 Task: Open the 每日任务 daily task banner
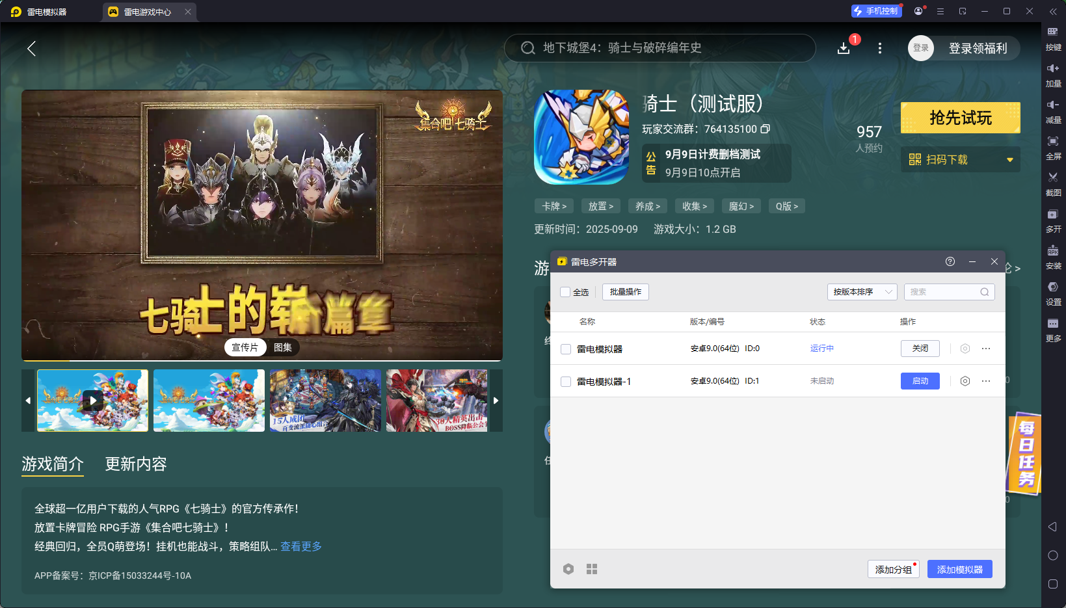(x=1025, y=454)
